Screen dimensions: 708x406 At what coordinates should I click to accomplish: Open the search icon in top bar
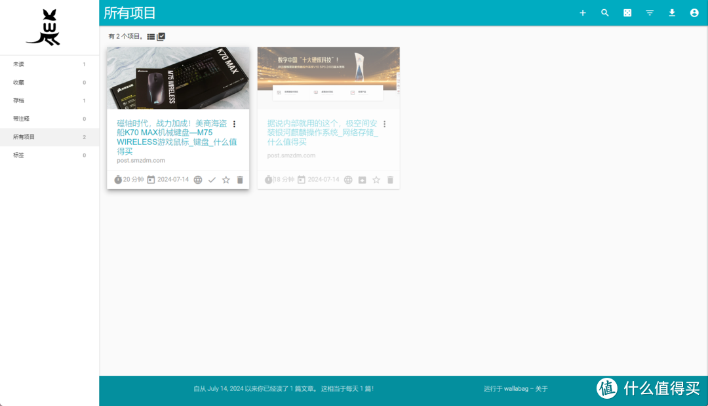point(604,13)
